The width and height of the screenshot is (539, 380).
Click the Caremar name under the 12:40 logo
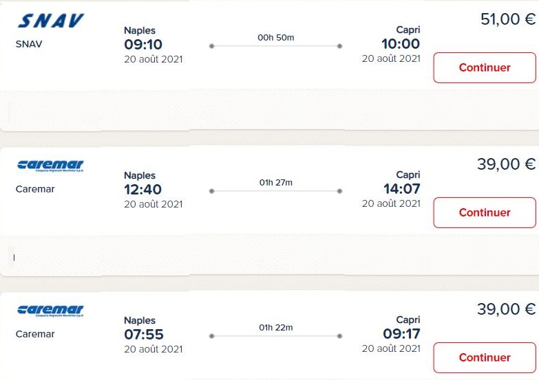pos(35,189)
